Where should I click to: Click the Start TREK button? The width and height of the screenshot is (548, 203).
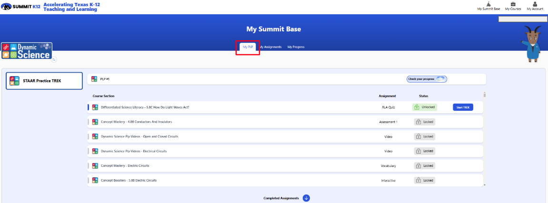click(x=463, y=107)
